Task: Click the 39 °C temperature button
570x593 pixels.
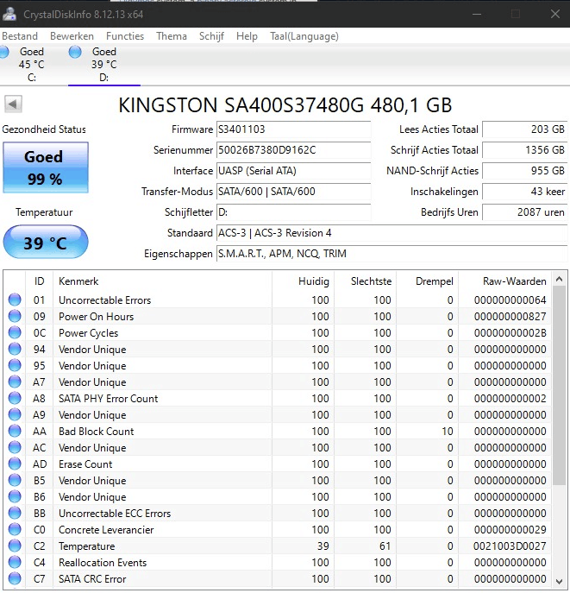Action: click(46, 242)
